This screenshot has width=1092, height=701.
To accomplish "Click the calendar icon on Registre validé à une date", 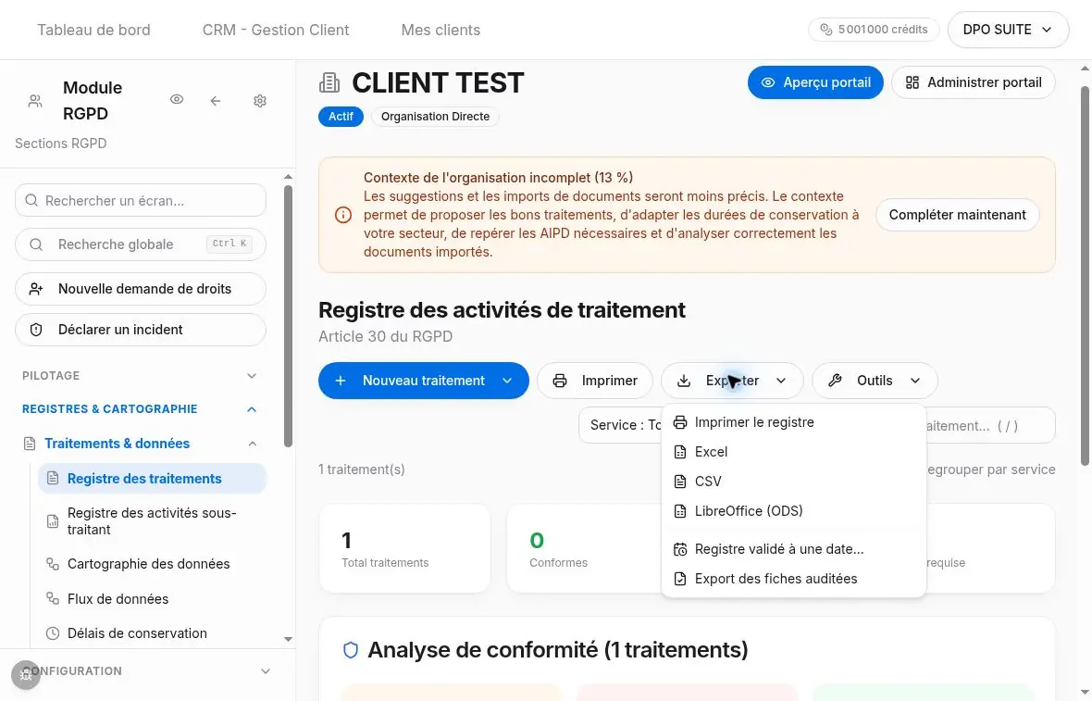I will (x=680, y=550).
